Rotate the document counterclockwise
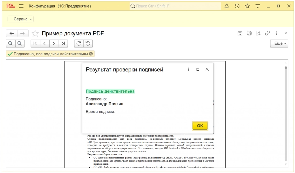The height and width of the screenshot is (173, 295). point(88,44)
